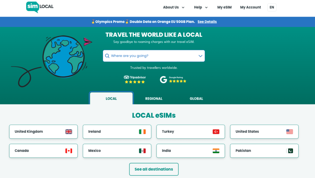Select the Mexico destination card
315x178 pixels.
(x=117, y=151)
